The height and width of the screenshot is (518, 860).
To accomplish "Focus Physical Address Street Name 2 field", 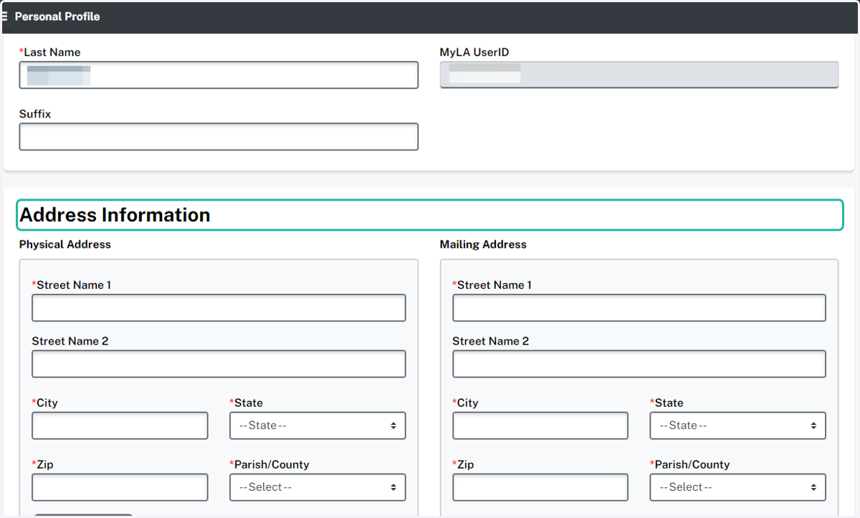I will pyautogui.click(x=219, y=364).
